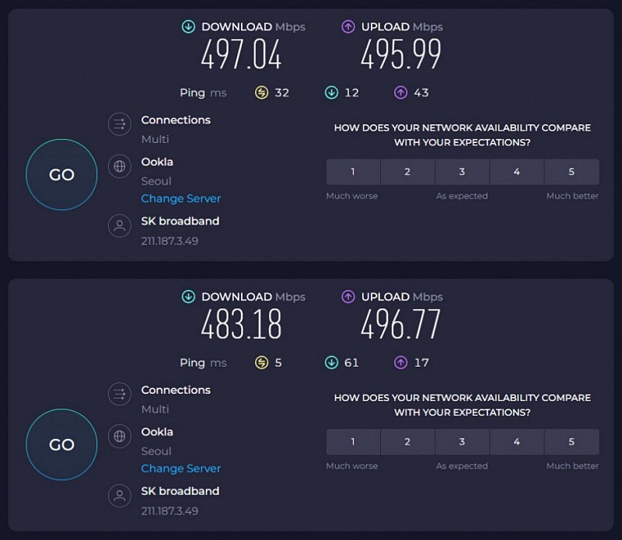
Task: Click SK broadband user icon in 497.04 panel
Action: tap(119, 226)
